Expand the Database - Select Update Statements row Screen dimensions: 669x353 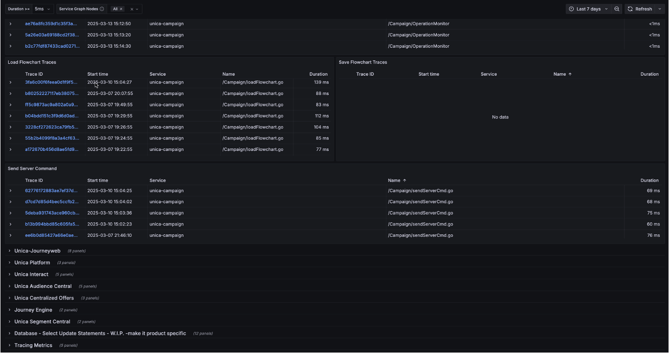100,334
